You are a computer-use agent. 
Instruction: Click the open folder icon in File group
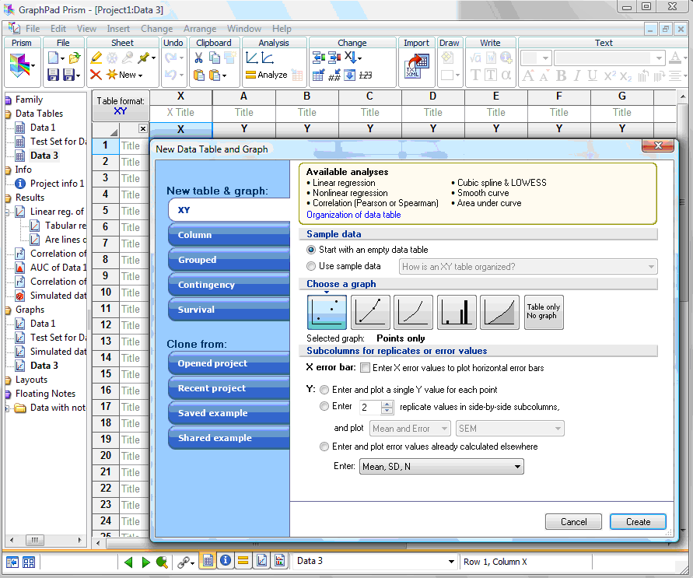pyautogui.click(x=75, y=58)
